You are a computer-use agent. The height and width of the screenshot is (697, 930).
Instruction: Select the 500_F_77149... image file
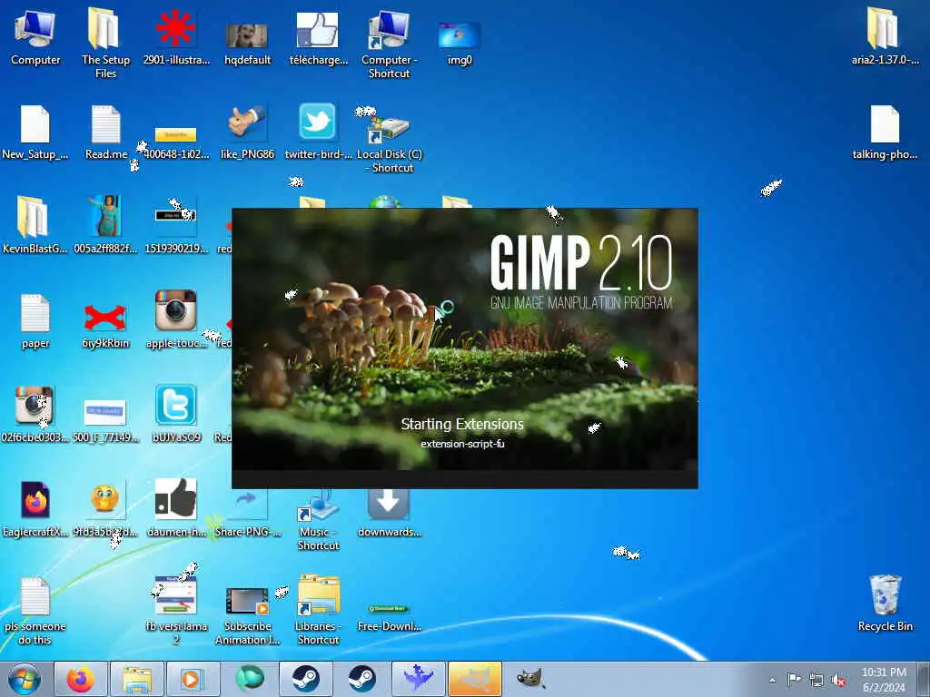(x=105, y=419)
